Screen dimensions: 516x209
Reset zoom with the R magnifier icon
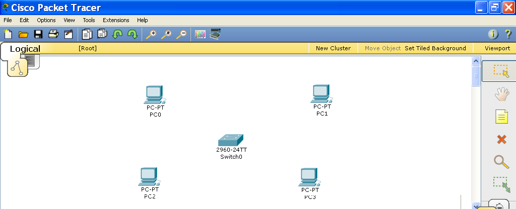tap(166, 34)
